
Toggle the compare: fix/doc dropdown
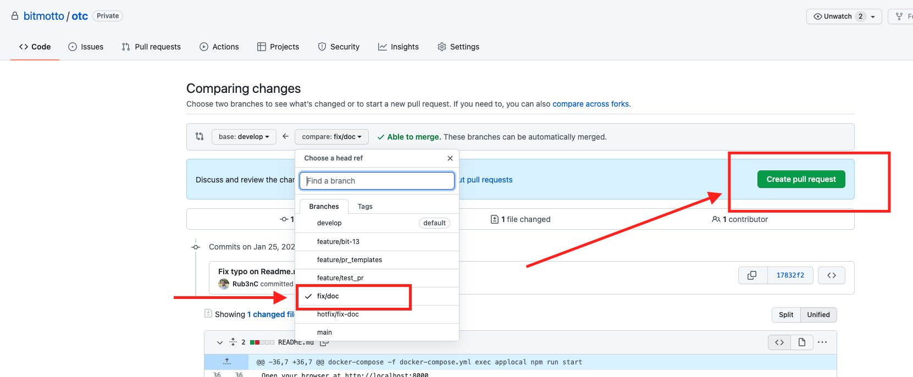pyautogui.click(x=331, y=136)
